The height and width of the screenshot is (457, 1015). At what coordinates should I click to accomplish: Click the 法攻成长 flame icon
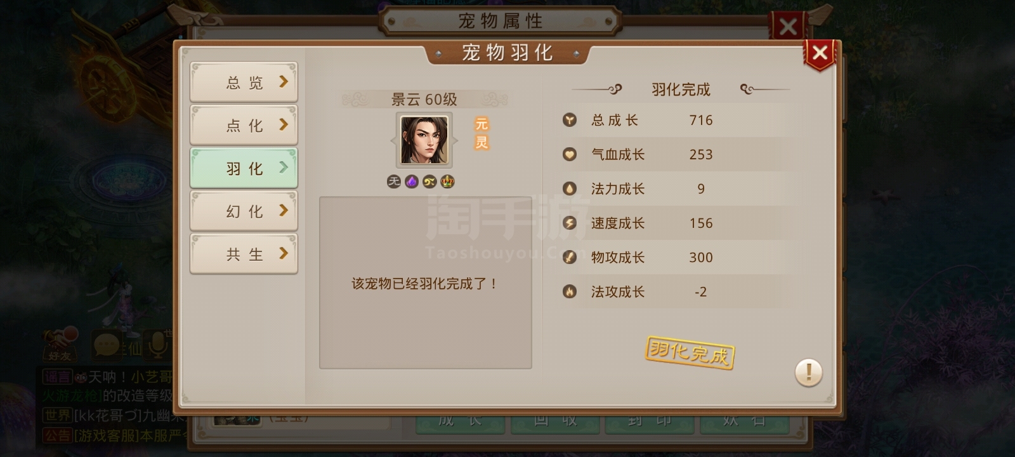[x=570, y=291]
